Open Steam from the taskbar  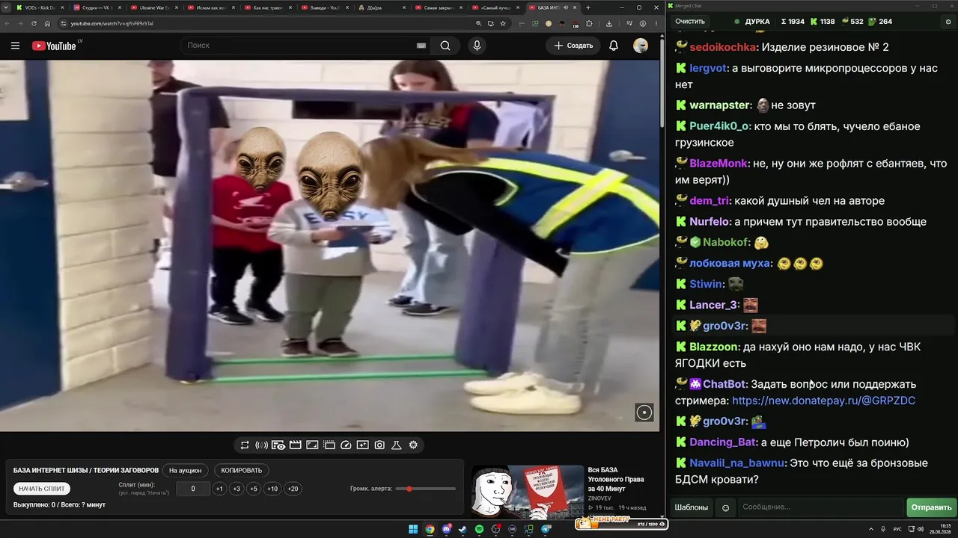463,529
